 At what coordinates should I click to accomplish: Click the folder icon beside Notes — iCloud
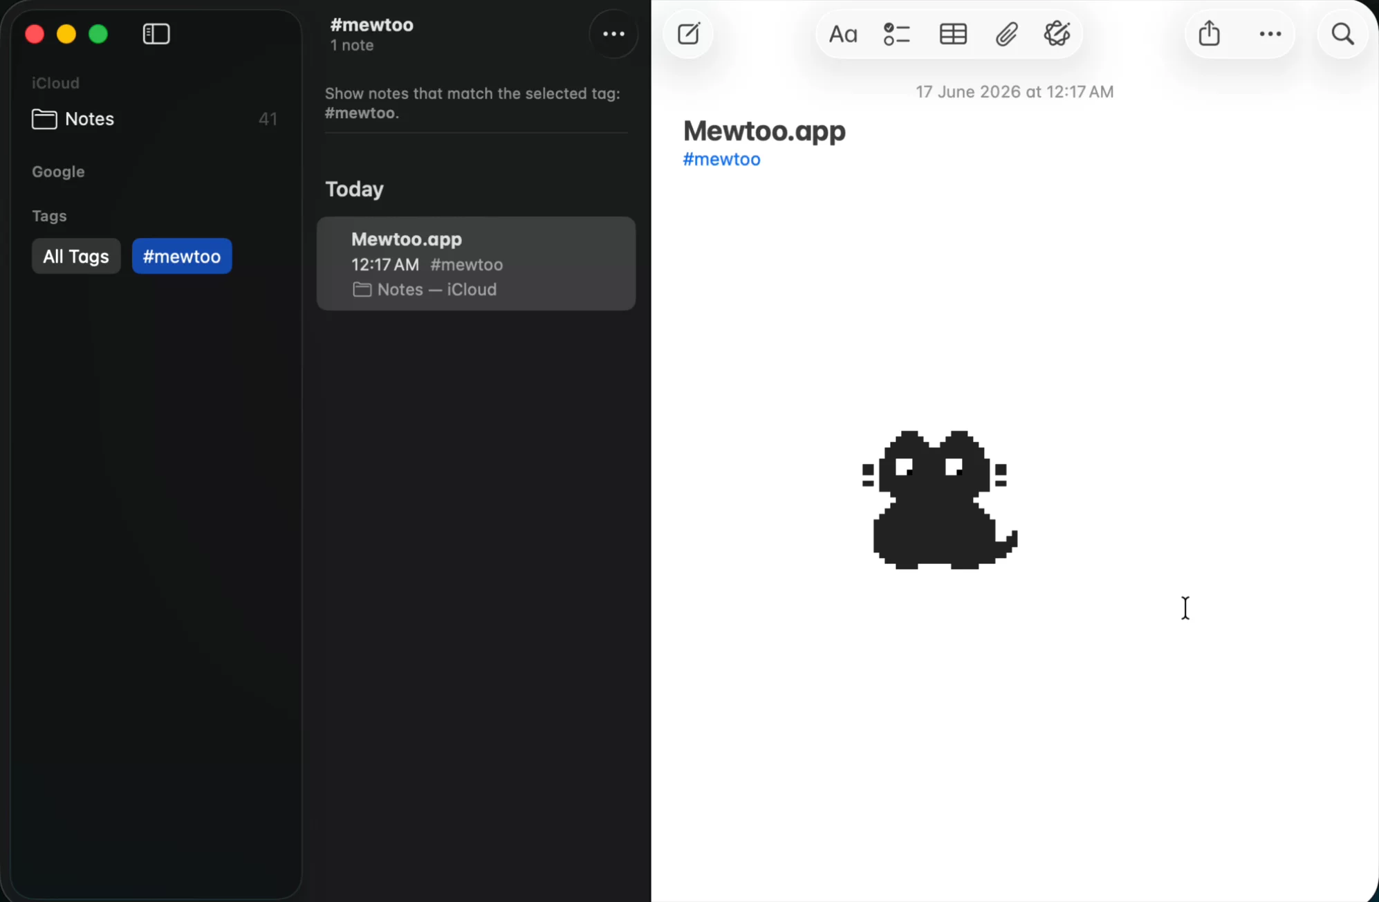pyautogui.click(x=362, y=290)
